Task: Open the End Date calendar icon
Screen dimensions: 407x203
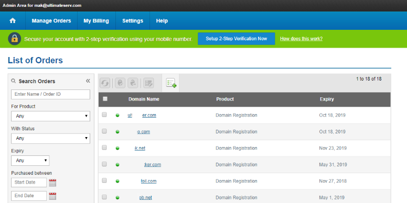Action: coord(52,196)
